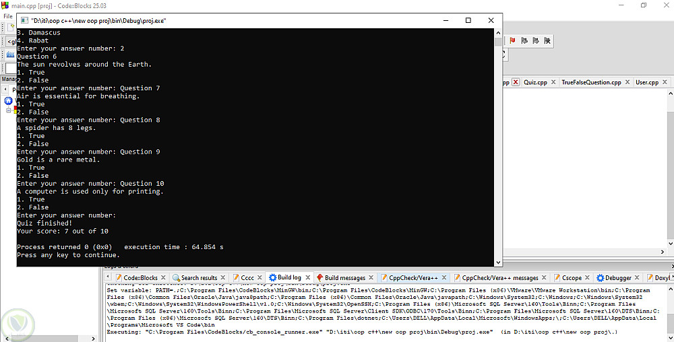
Task: Toggle bookmark with the red flag icon
Action: coord(512,41)
